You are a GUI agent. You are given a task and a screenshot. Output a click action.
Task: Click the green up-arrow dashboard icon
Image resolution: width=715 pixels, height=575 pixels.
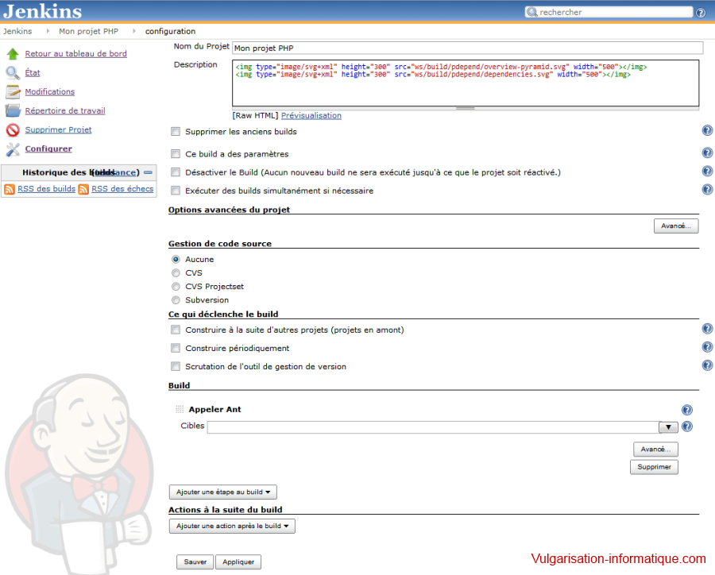click(13, 54)
